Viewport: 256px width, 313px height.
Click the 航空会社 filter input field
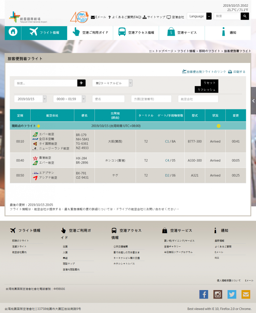coord(198,99)
